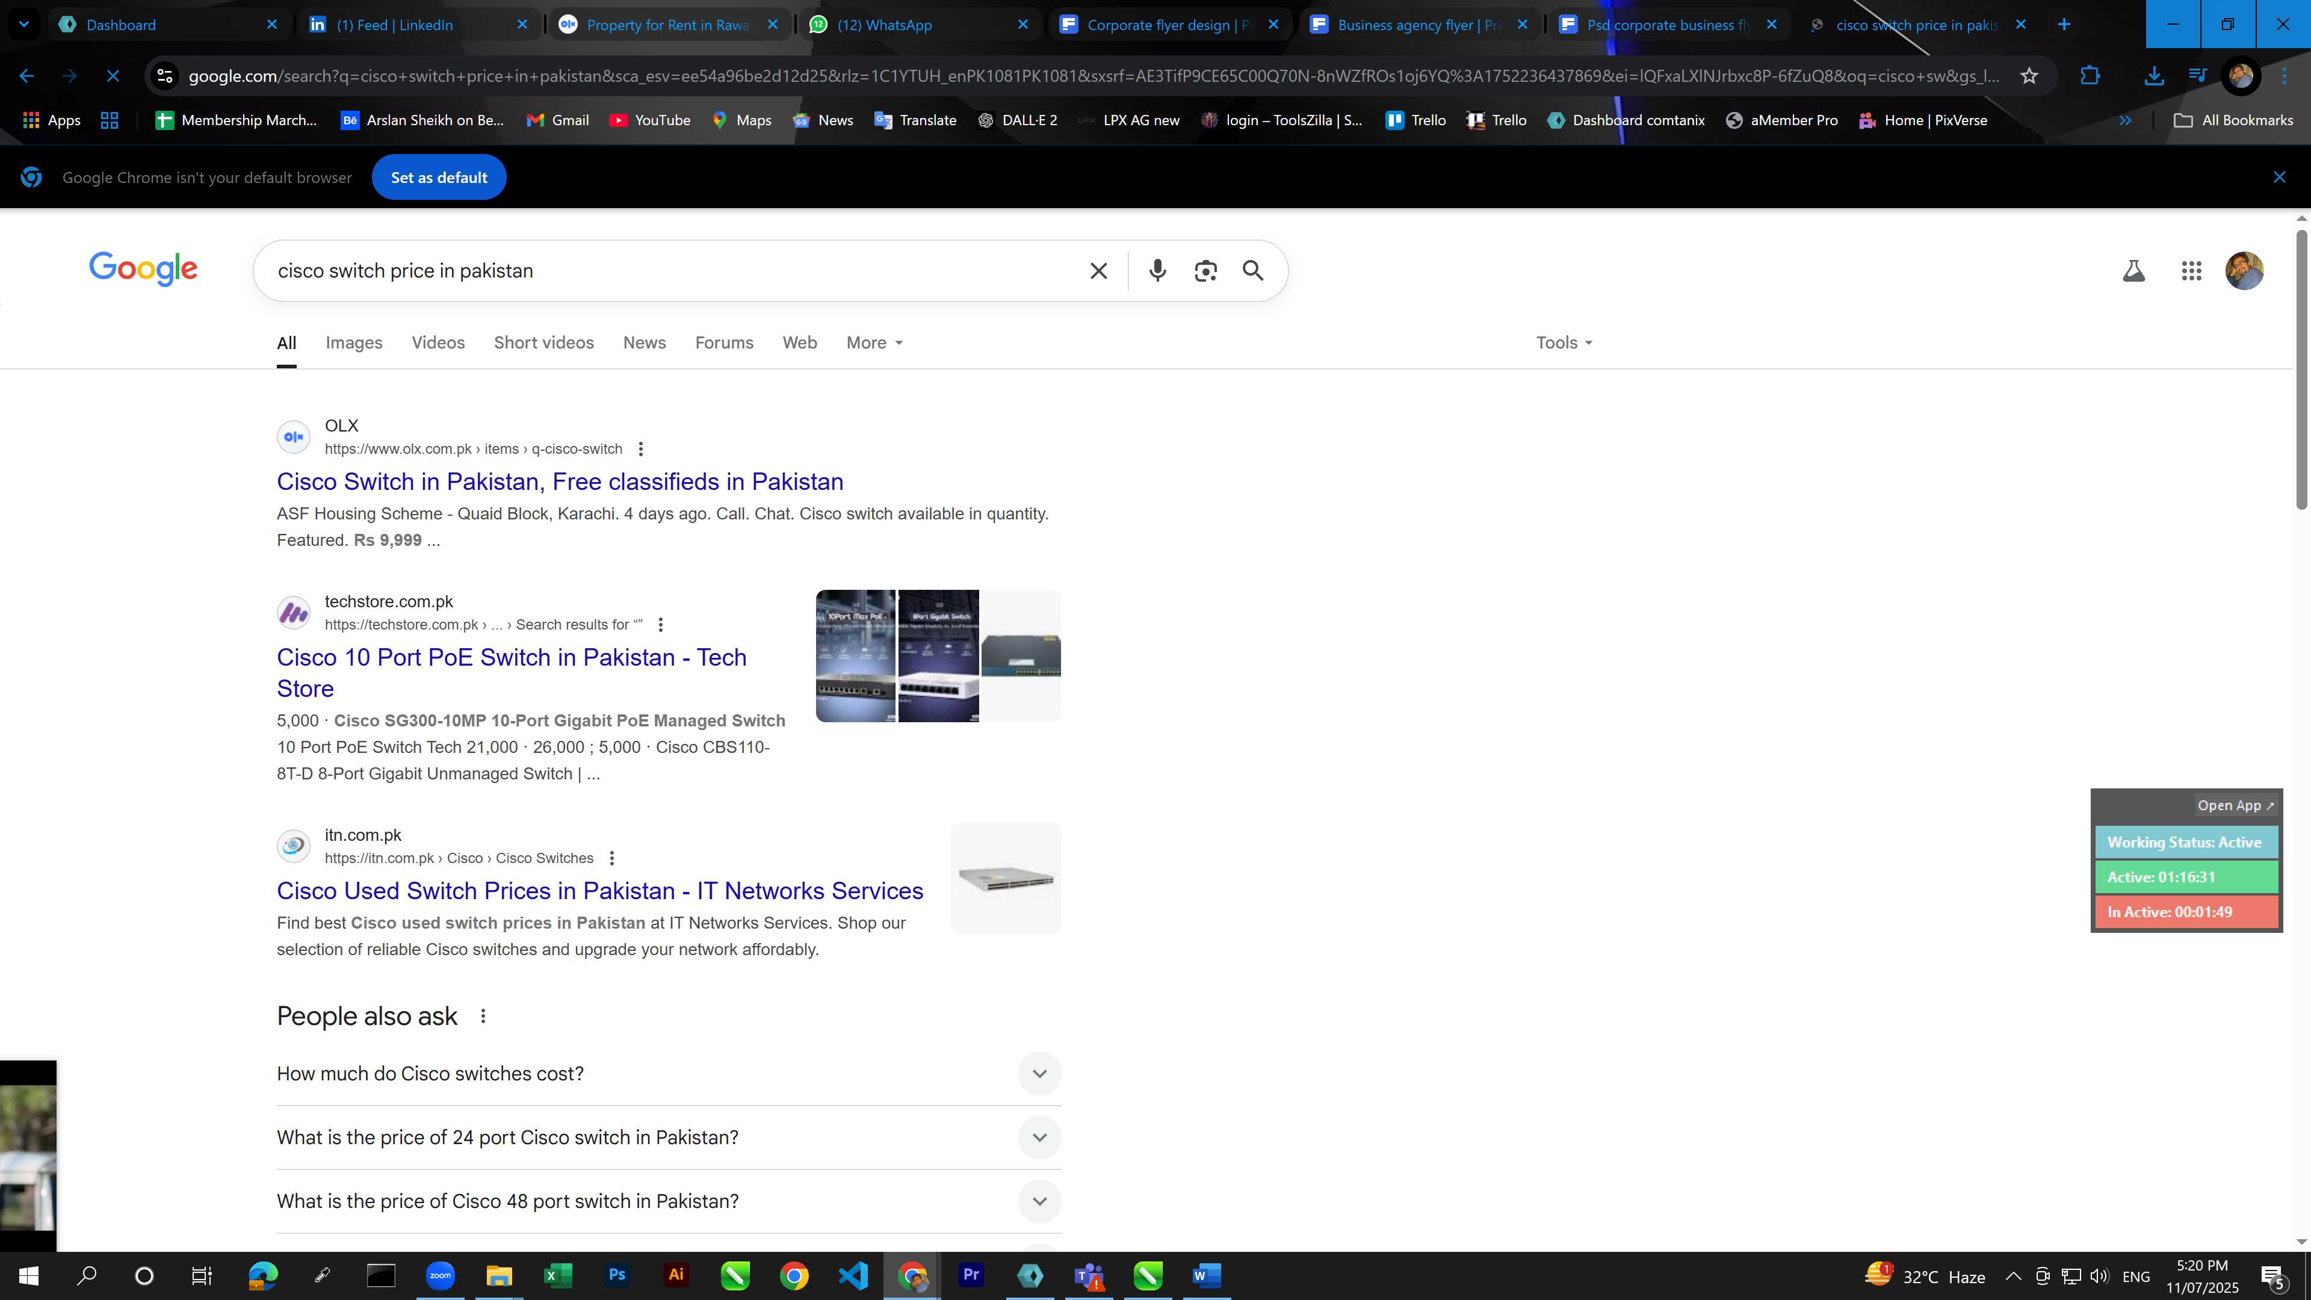The image size is (2311, 1300).
Task: Launch Visual Studio Code from taskbar
Action: click(852, 1275)
